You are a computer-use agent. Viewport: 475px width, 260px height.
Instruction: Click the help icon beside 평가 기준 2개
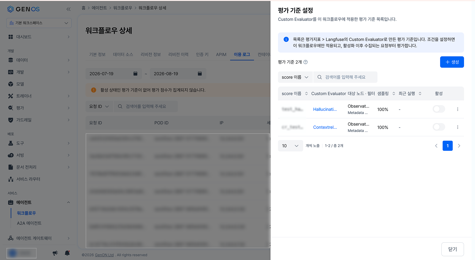(x=305, y=62)
